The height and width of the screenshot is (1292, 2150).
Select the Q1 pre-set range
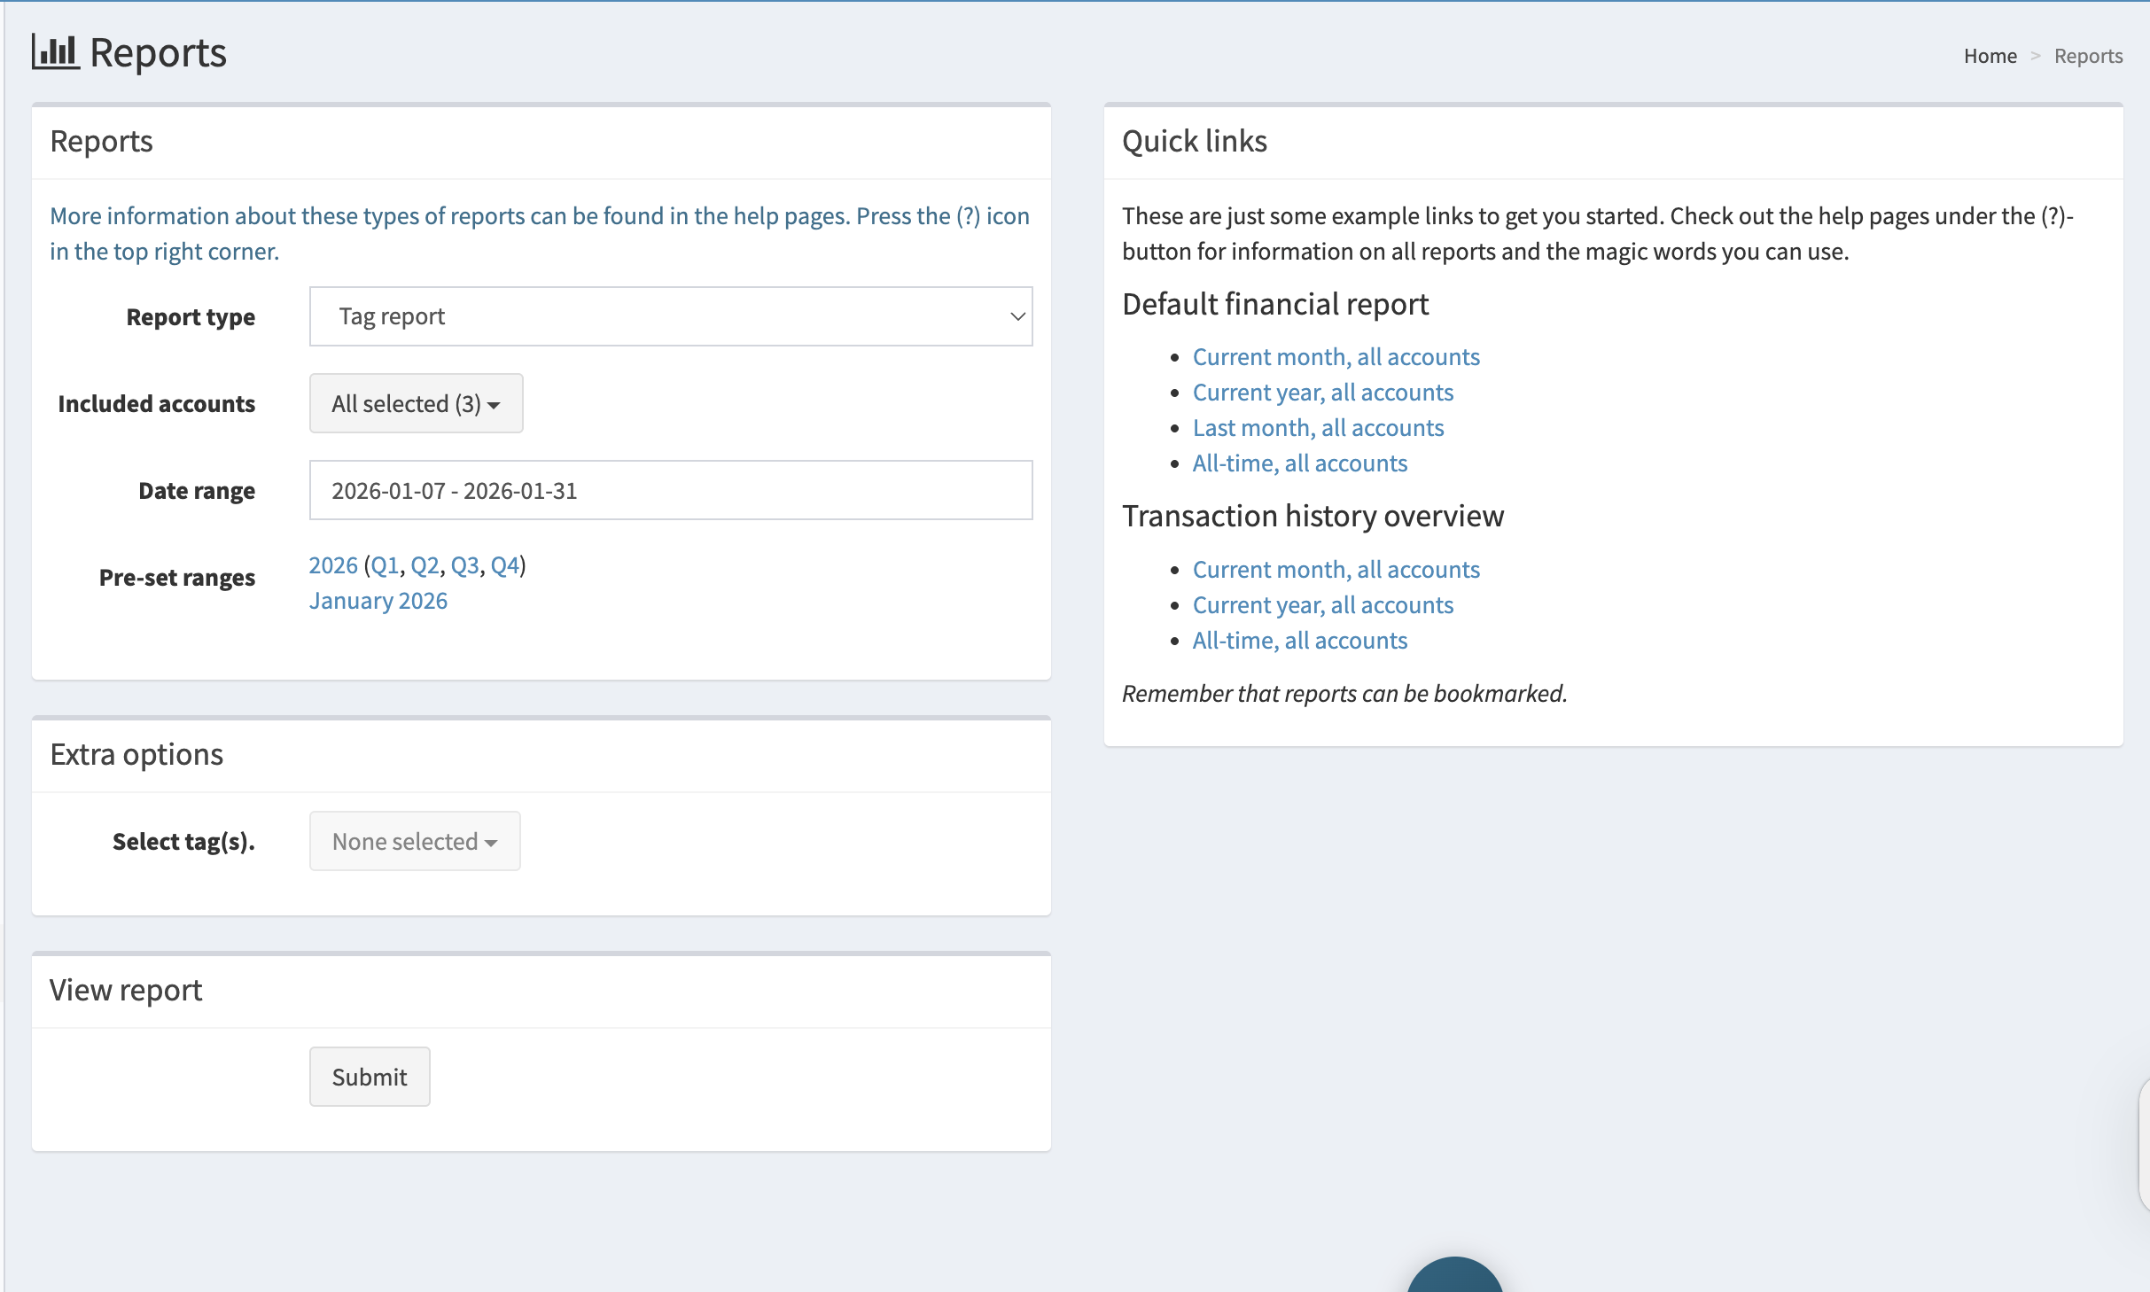(x=386, y=564)
